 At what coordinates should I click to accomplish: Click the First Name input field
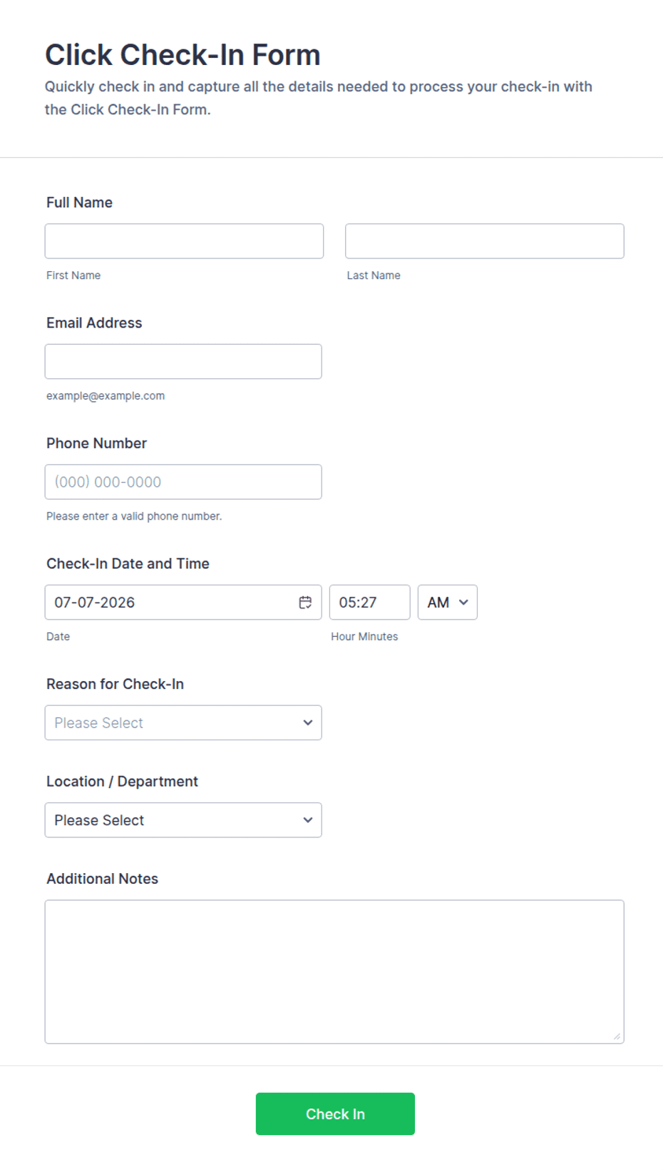184,241
